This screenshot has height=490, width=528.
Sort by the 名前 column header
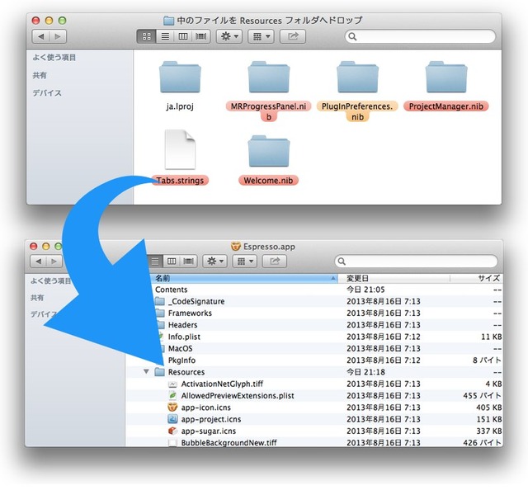tap(244, 279)
